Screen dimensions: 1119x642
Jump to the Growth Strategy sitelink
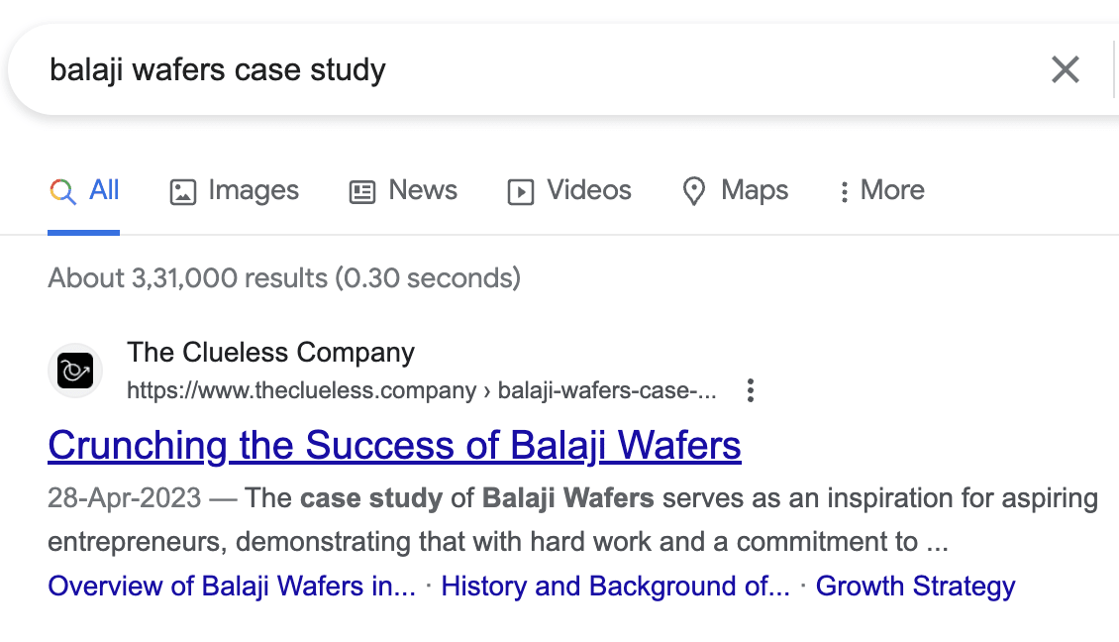click(x=915, y=587)
